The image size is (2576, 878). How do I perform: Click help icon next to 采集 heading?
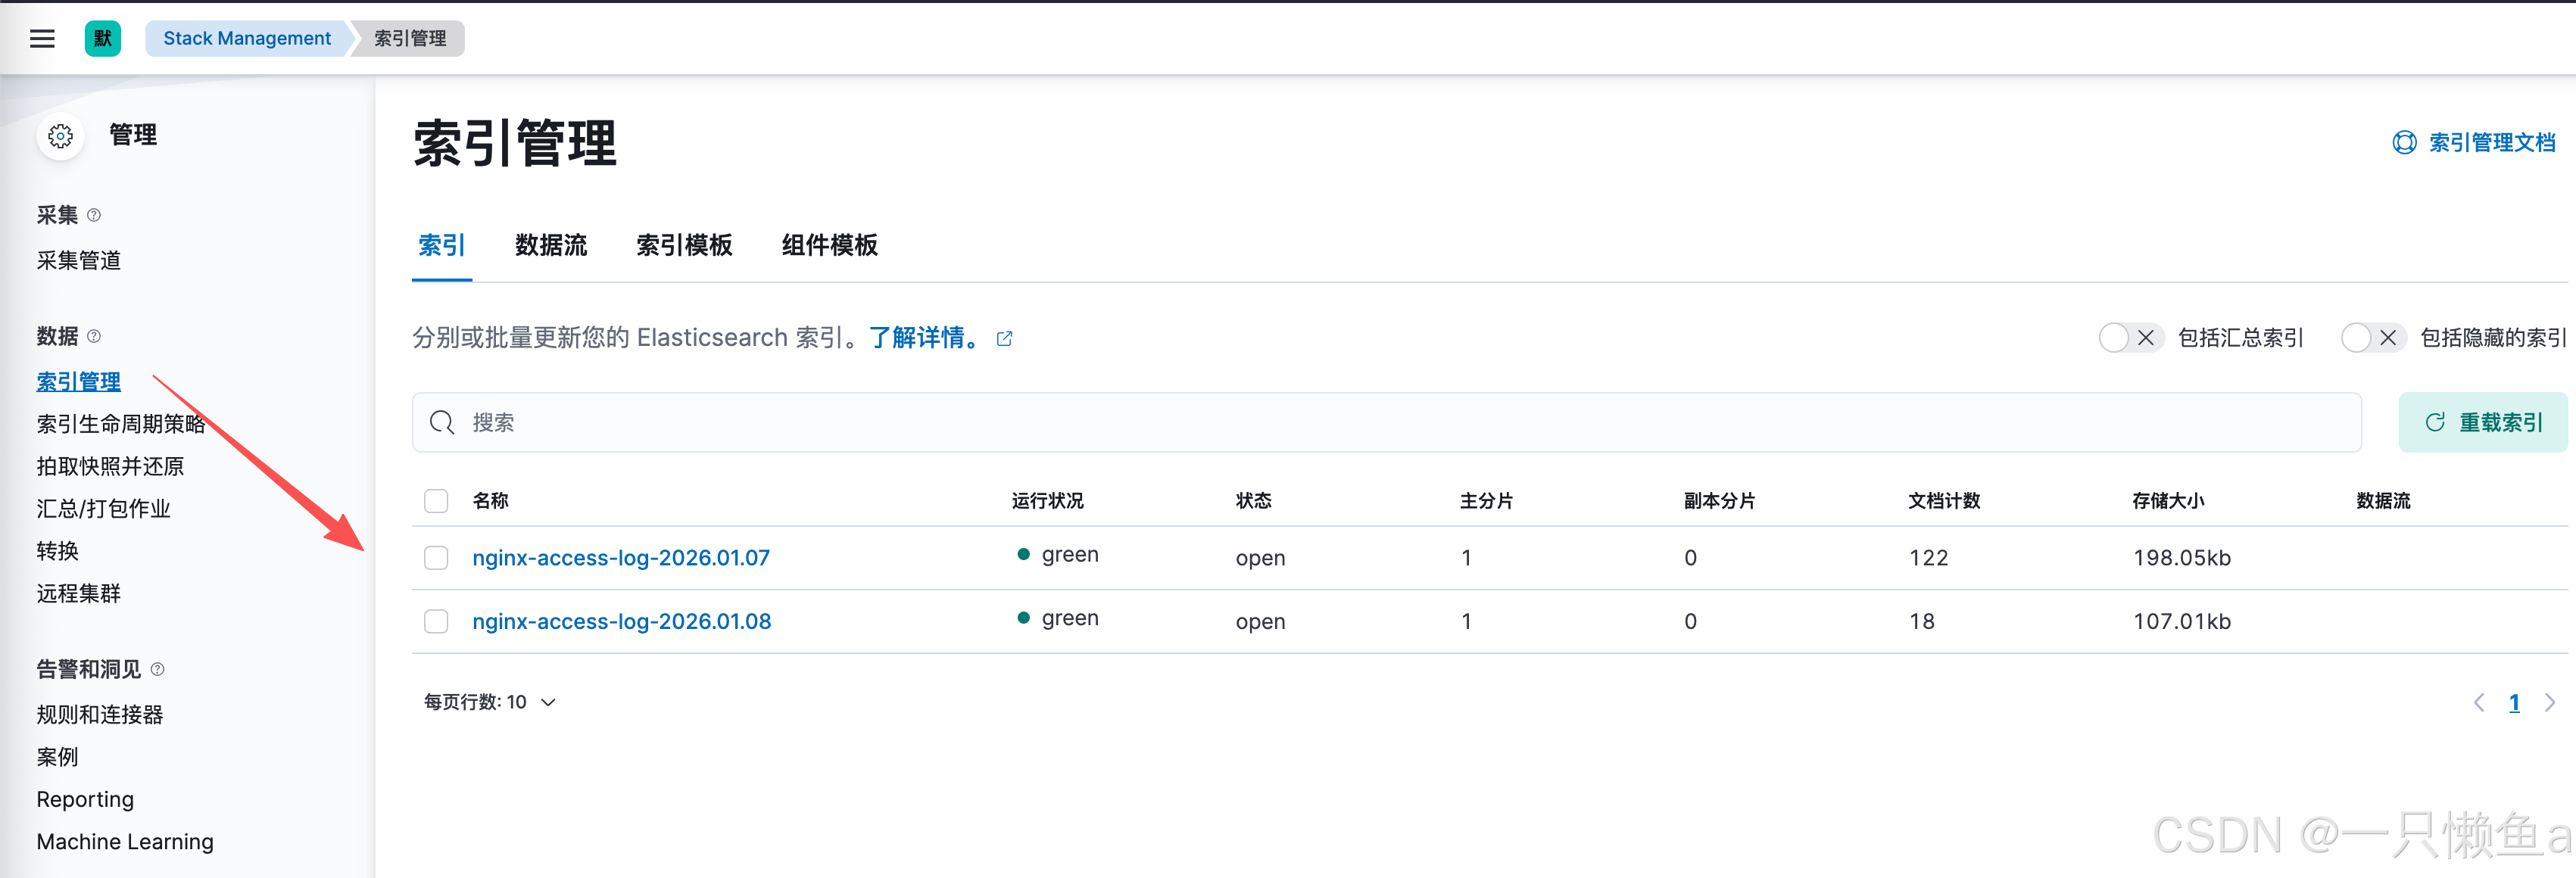tap(94, 215)
